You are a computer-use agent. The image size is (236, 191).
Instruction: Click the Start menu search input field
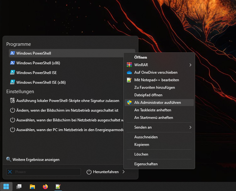pyautogui.click(x=43, y=172)
